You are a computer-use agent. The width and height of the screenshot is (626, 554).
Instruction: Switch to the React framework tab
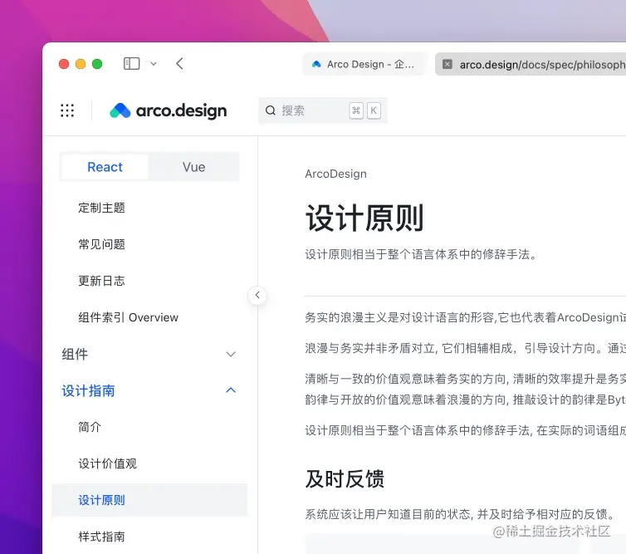coord(105,167)
